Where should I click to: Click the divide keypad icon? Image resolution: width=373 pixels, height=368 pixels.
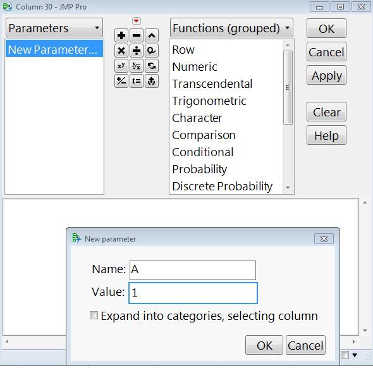pos(137,51)
